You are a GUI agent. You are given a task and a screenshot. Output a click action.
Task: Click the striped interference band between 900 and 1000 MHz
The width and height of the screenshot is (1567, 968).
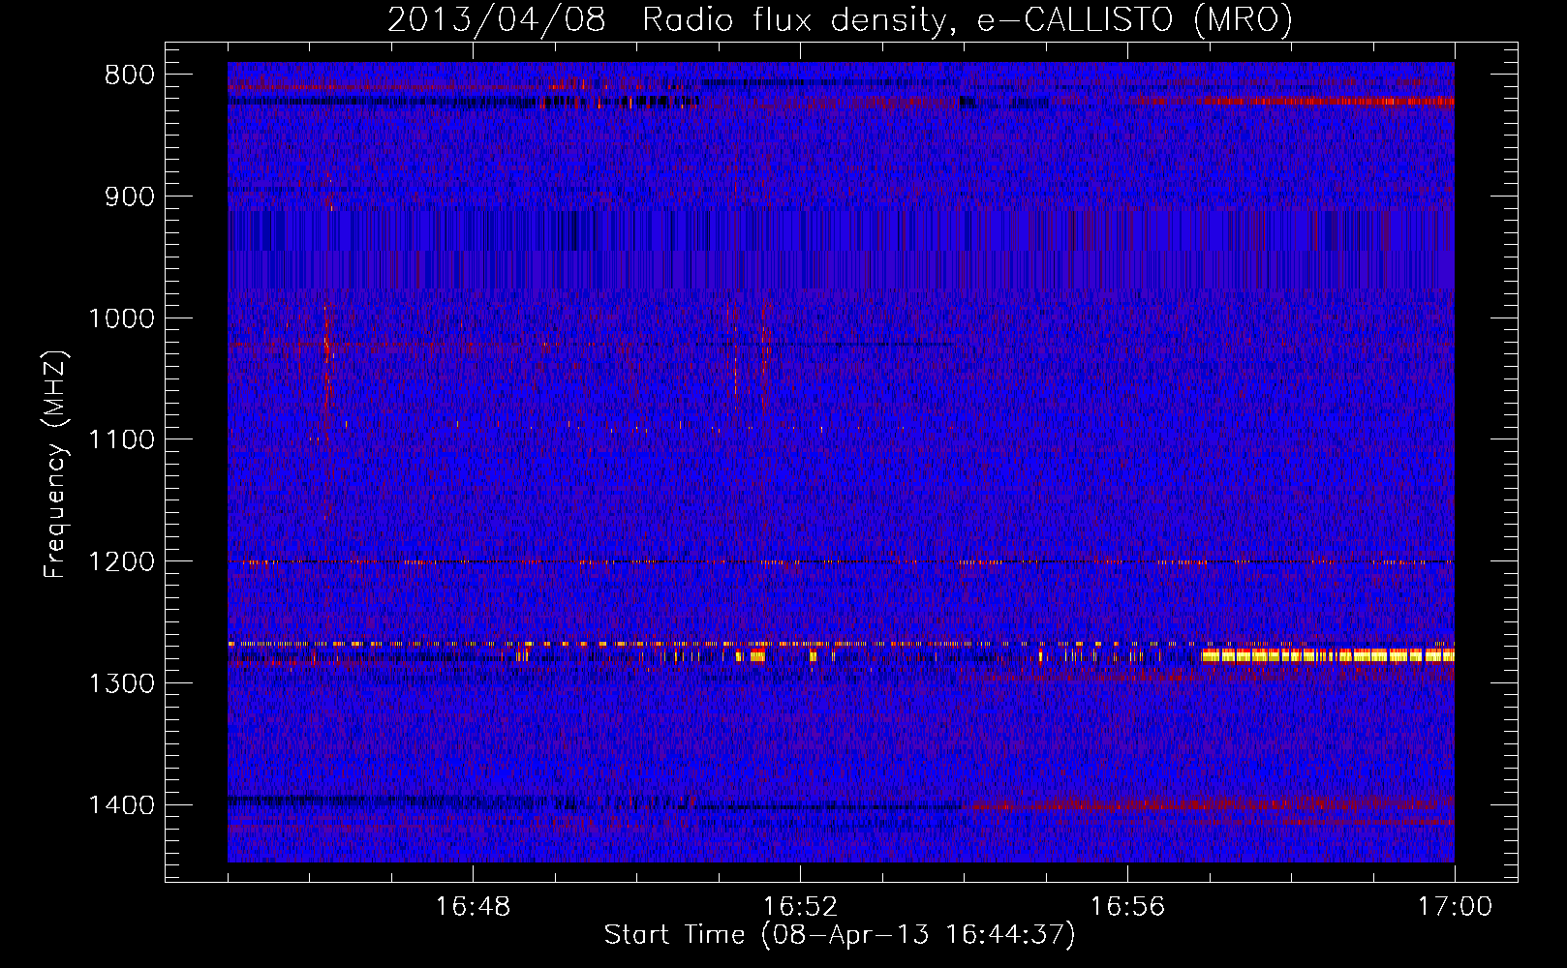841,250
